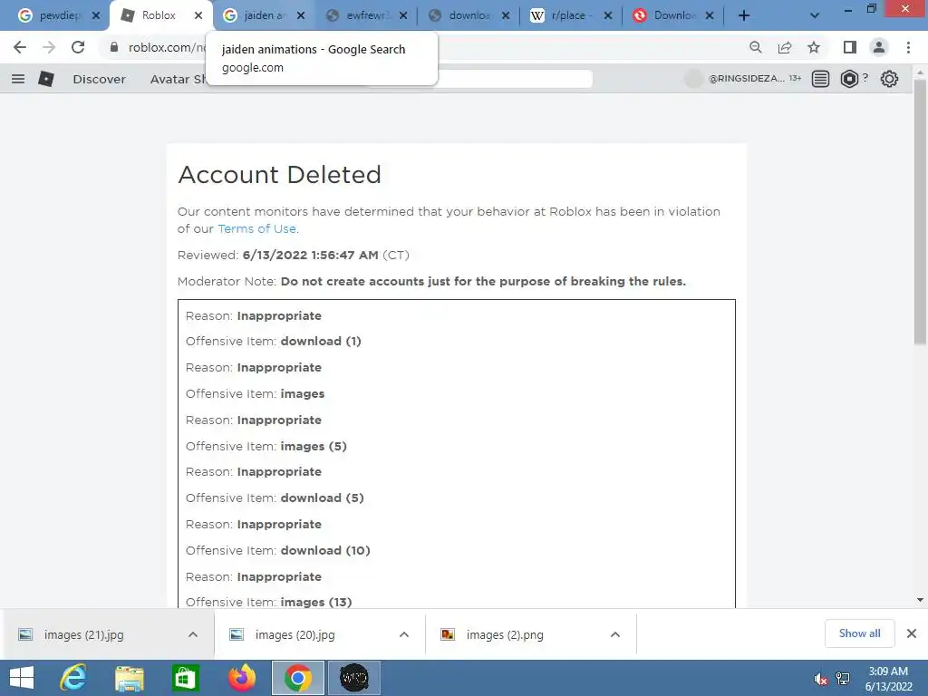Open downloaded file images (20).jpg
The height and width of the screenshot is (696, 928).
point(295,634)
